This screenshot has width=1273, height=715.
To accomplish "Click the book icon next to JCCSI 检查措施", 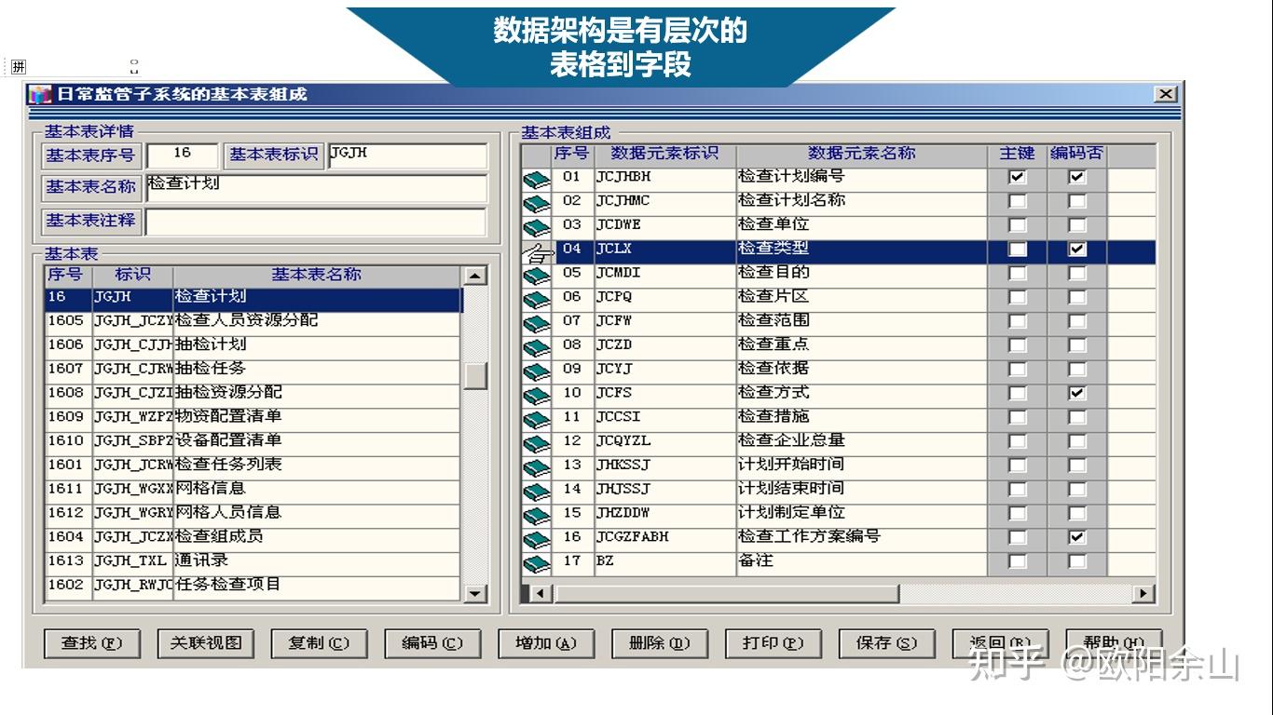I will click(535, 417).
